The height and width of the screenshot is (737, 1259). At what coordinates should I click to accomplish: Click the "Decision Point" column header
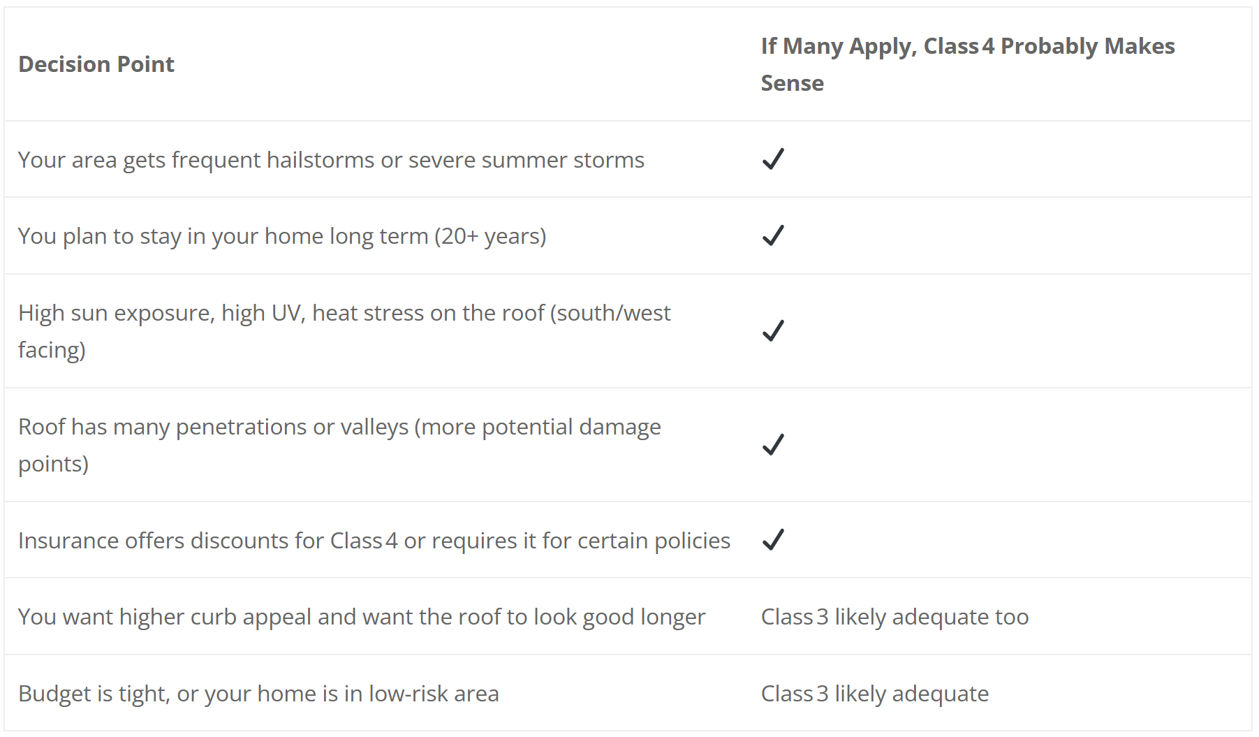96,64
